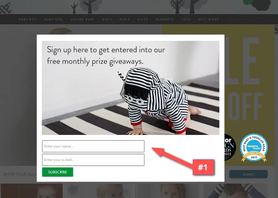Open the TOYS category
278x198 pixels.
[x=186, y=19]
